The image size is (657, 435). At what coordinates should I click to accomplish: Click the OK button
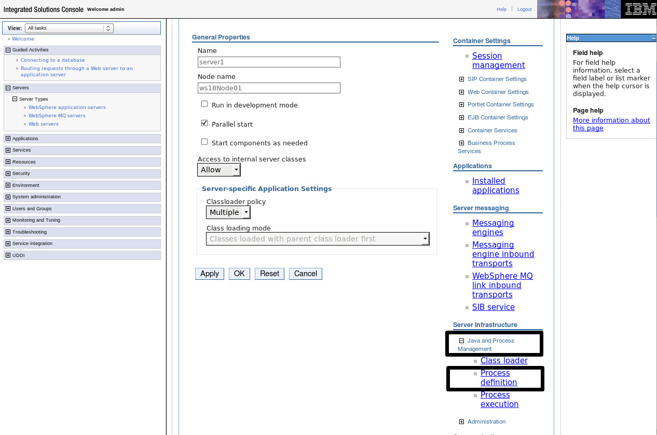[x=239, y=274]
